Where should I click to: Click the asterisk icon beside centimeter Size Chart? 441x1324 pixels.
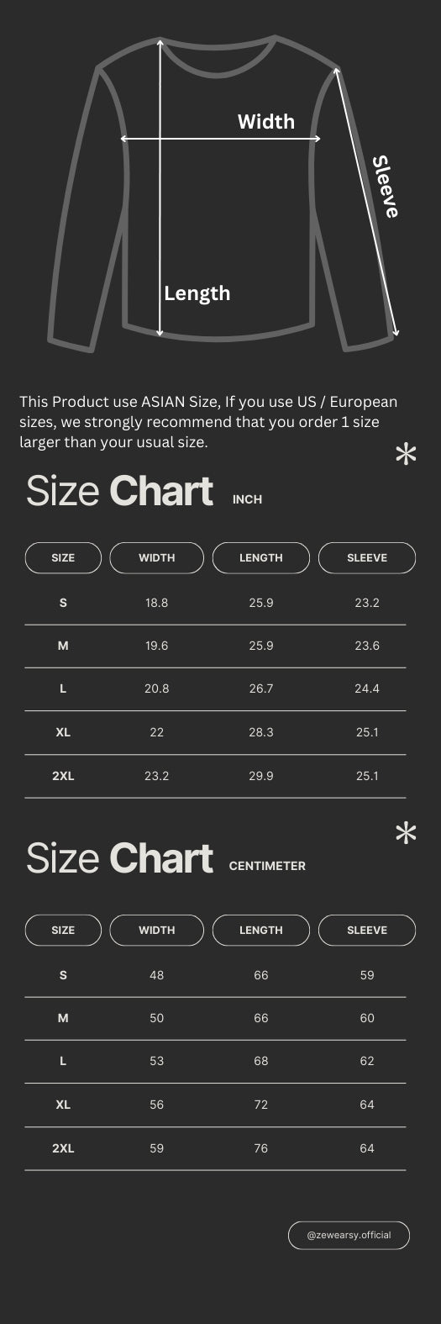point(406,833)
